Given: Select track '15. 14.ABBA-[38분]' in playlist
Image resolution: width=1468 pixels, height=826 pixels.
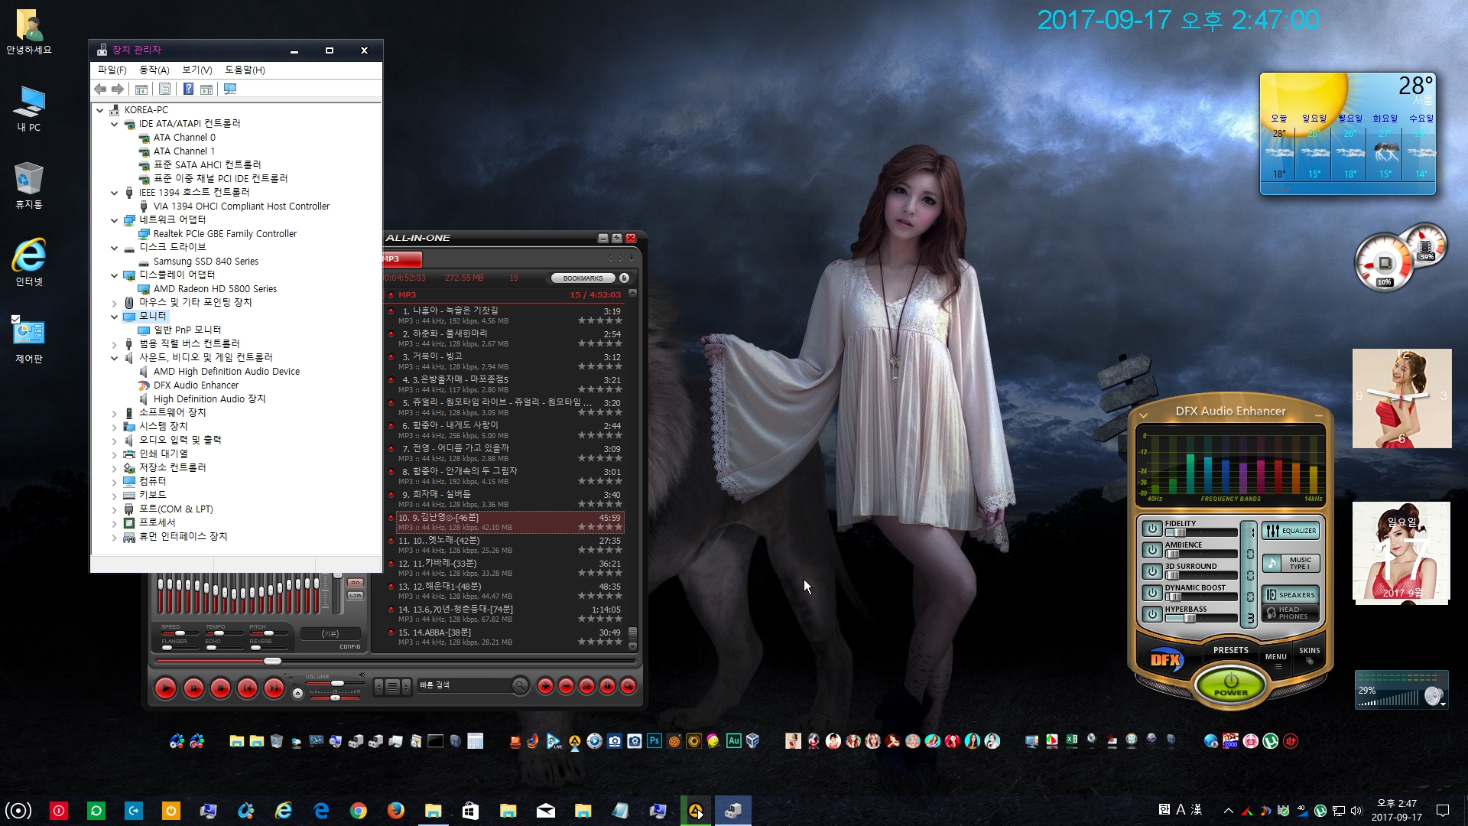Looking at the screenshot, I should point(509,636).
